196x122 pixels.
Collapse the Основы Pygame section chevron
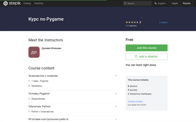click(x=116, y=93)
